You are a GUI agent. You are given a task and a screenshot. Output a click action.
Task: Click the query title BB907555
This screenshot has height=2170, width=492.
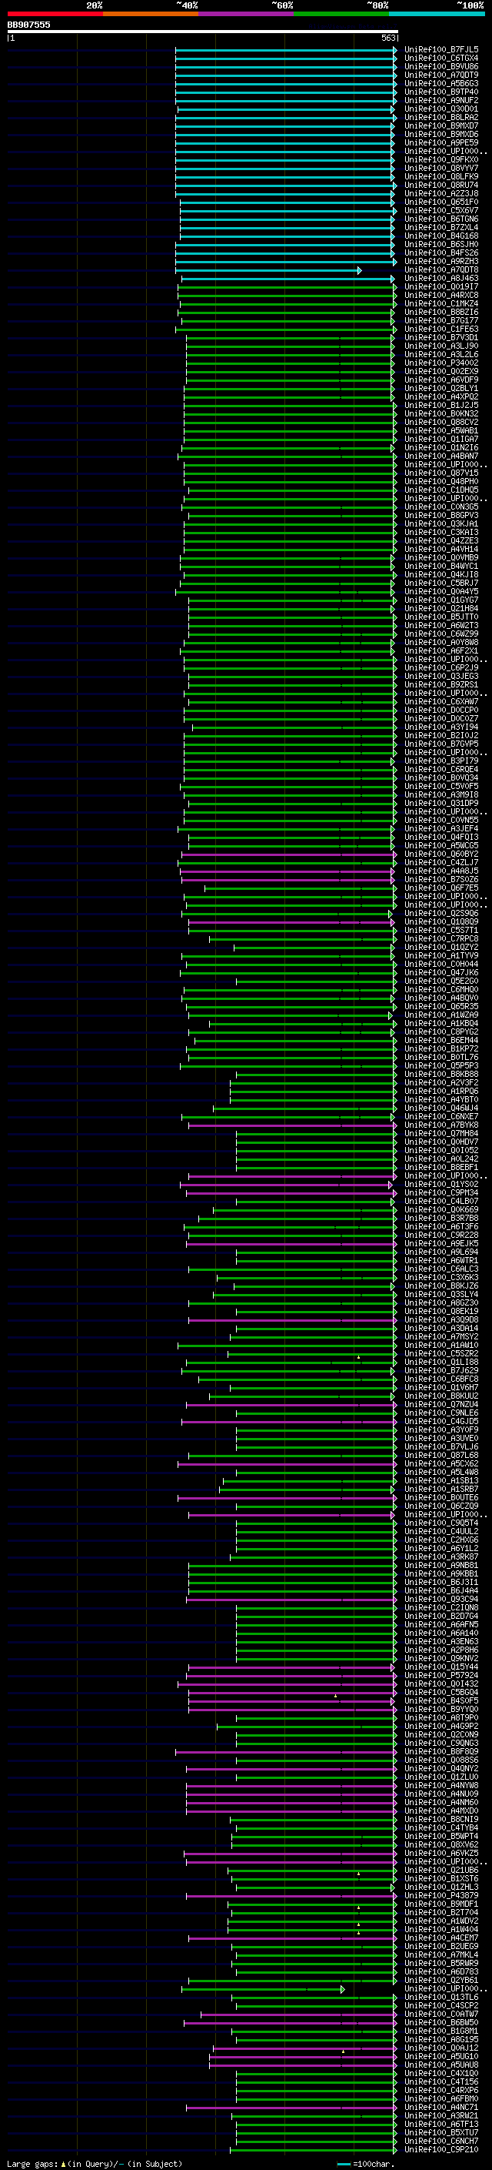point(28,25)
